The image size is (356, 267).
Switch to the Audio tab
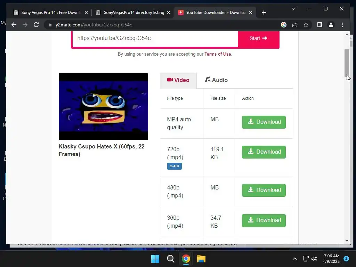tap(216, 80)
